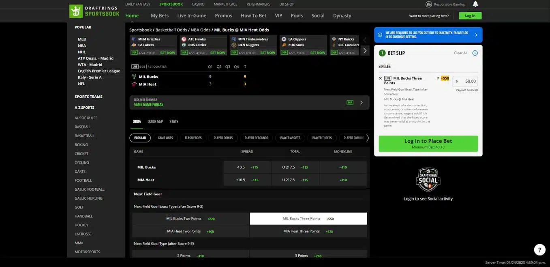The height and width of the screenshot is (267, 550).
Task: Click the ATL Hawks logo in the game card
Action: tap(184, 39)
